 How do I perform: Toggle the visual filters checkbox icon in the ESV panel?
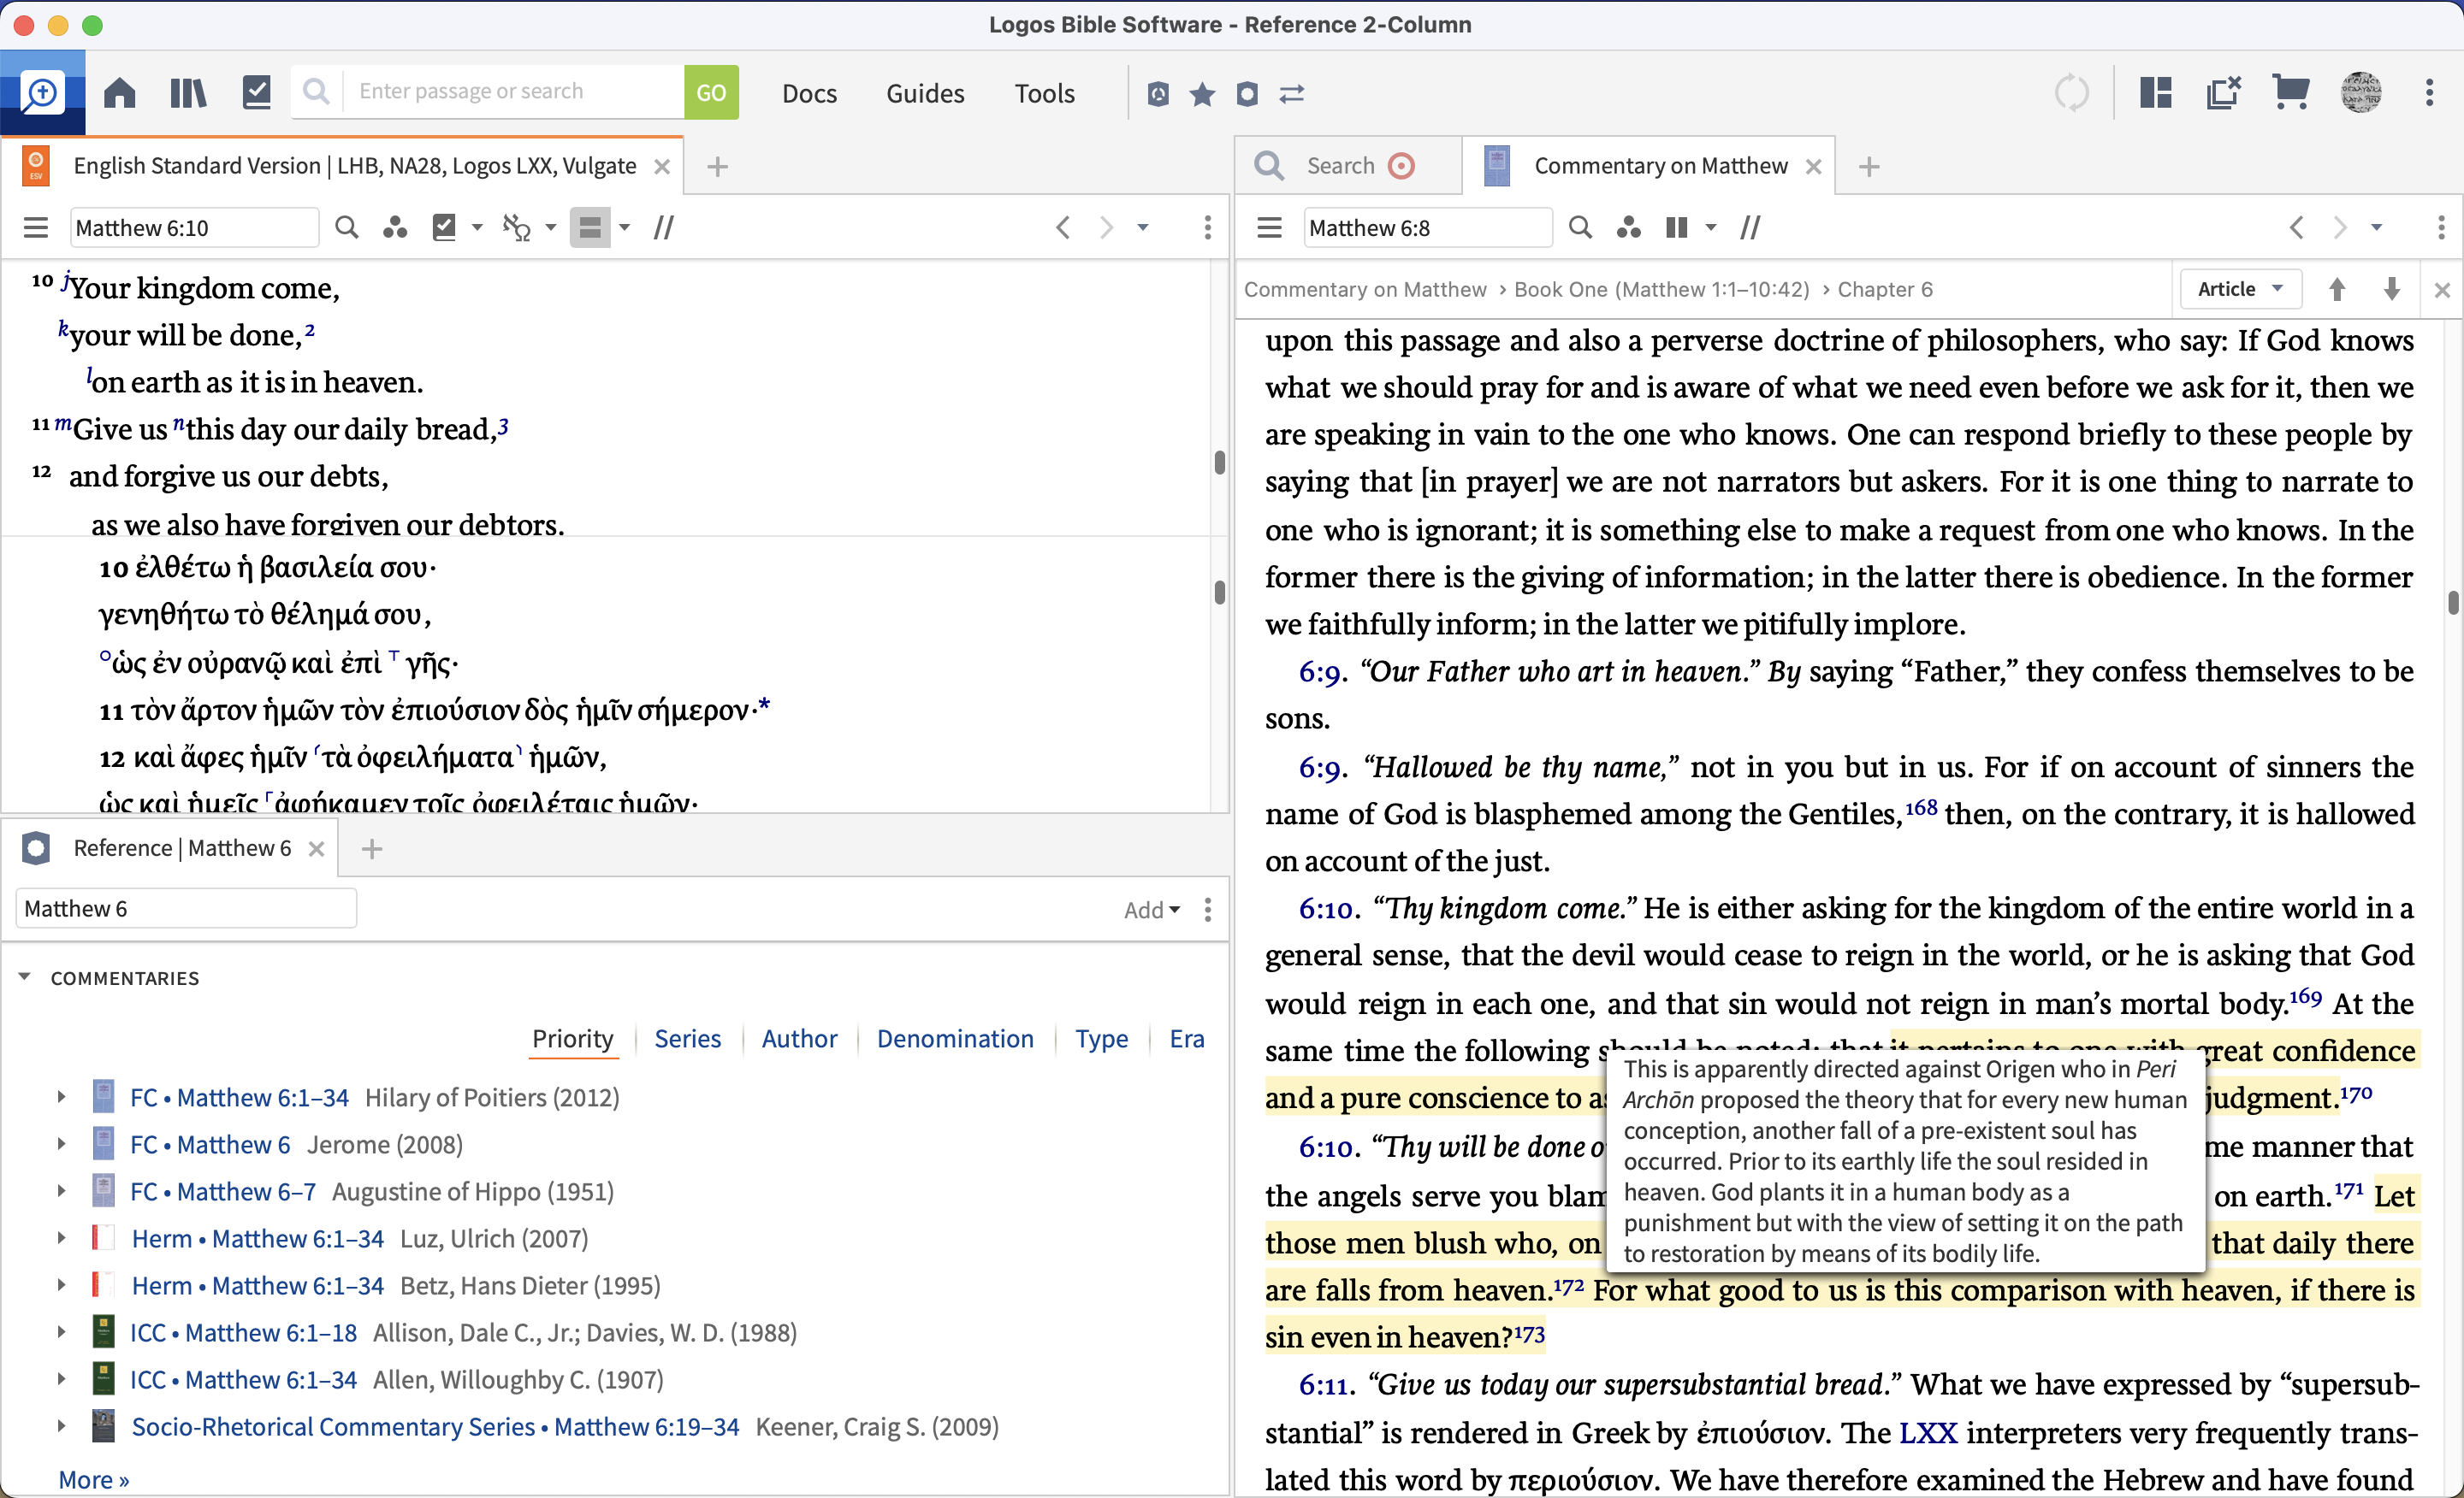tap(444, 227)
